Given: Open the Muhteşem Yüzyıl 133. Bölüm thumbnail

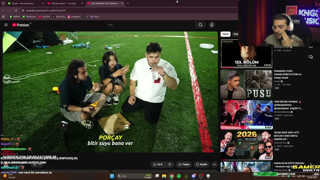Looking at the screenshot, I should pos(246,53).
